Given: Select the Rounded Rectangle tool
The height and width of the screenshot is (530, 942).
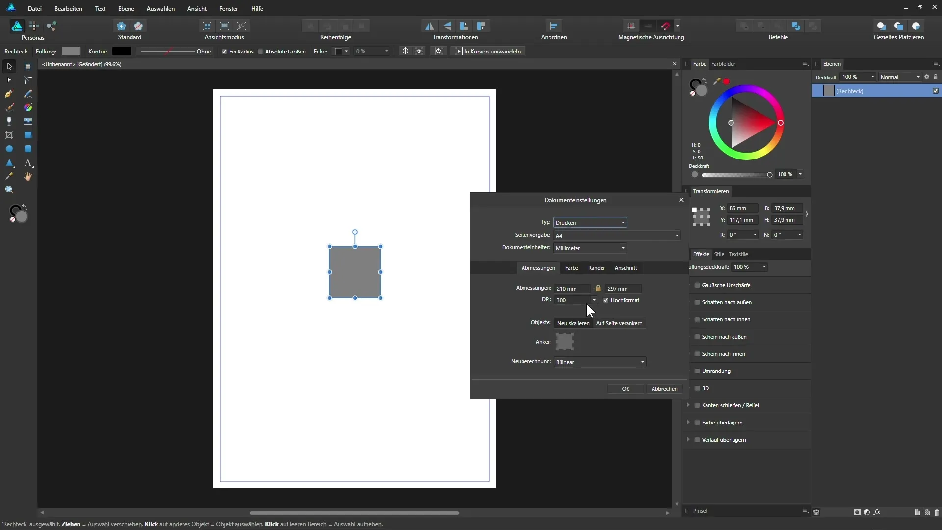Looking at the screenshot, I should pyautogui.click(x=28, y=149).
